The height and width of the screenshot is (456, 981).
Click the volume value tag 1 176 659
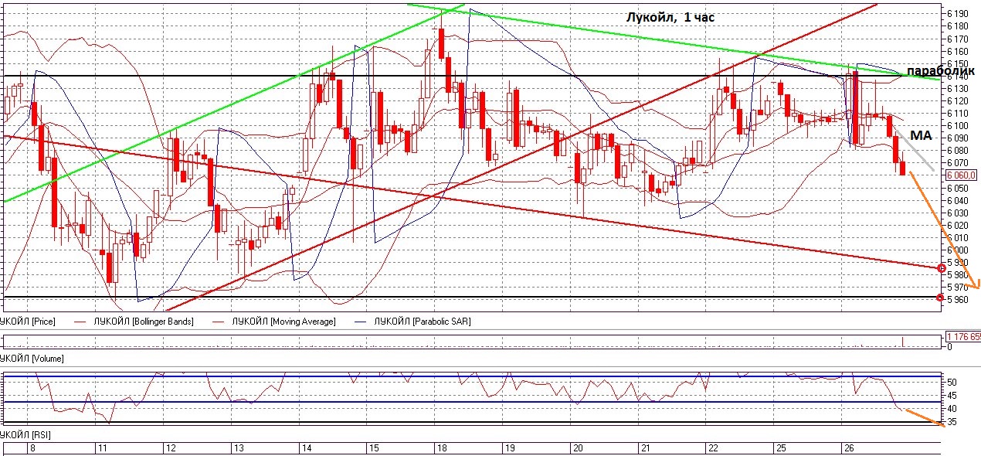[963, 336]
